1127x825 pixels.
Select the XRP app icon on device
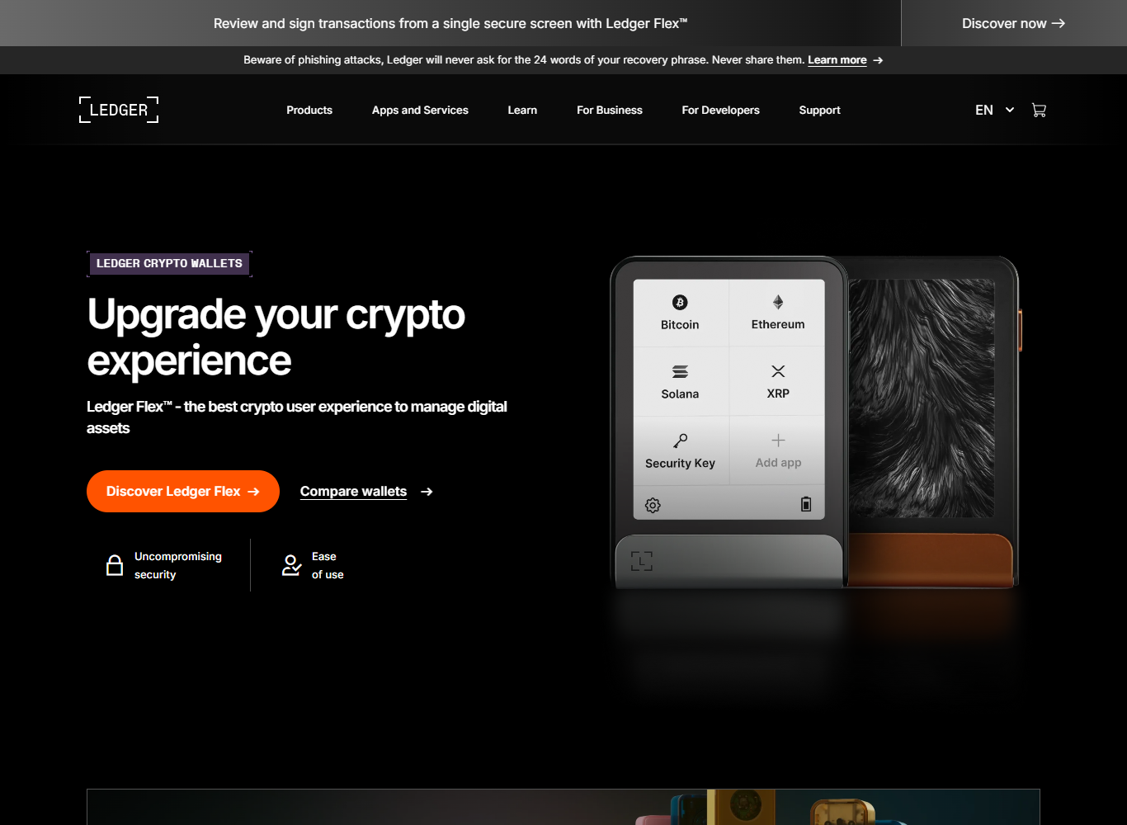point(778,371)
